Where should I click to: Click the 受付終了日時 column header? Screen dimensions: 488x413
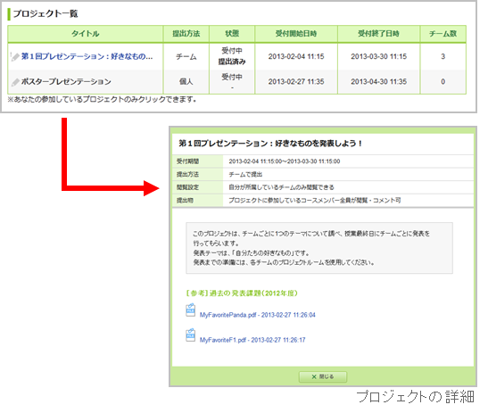[378, 34]
